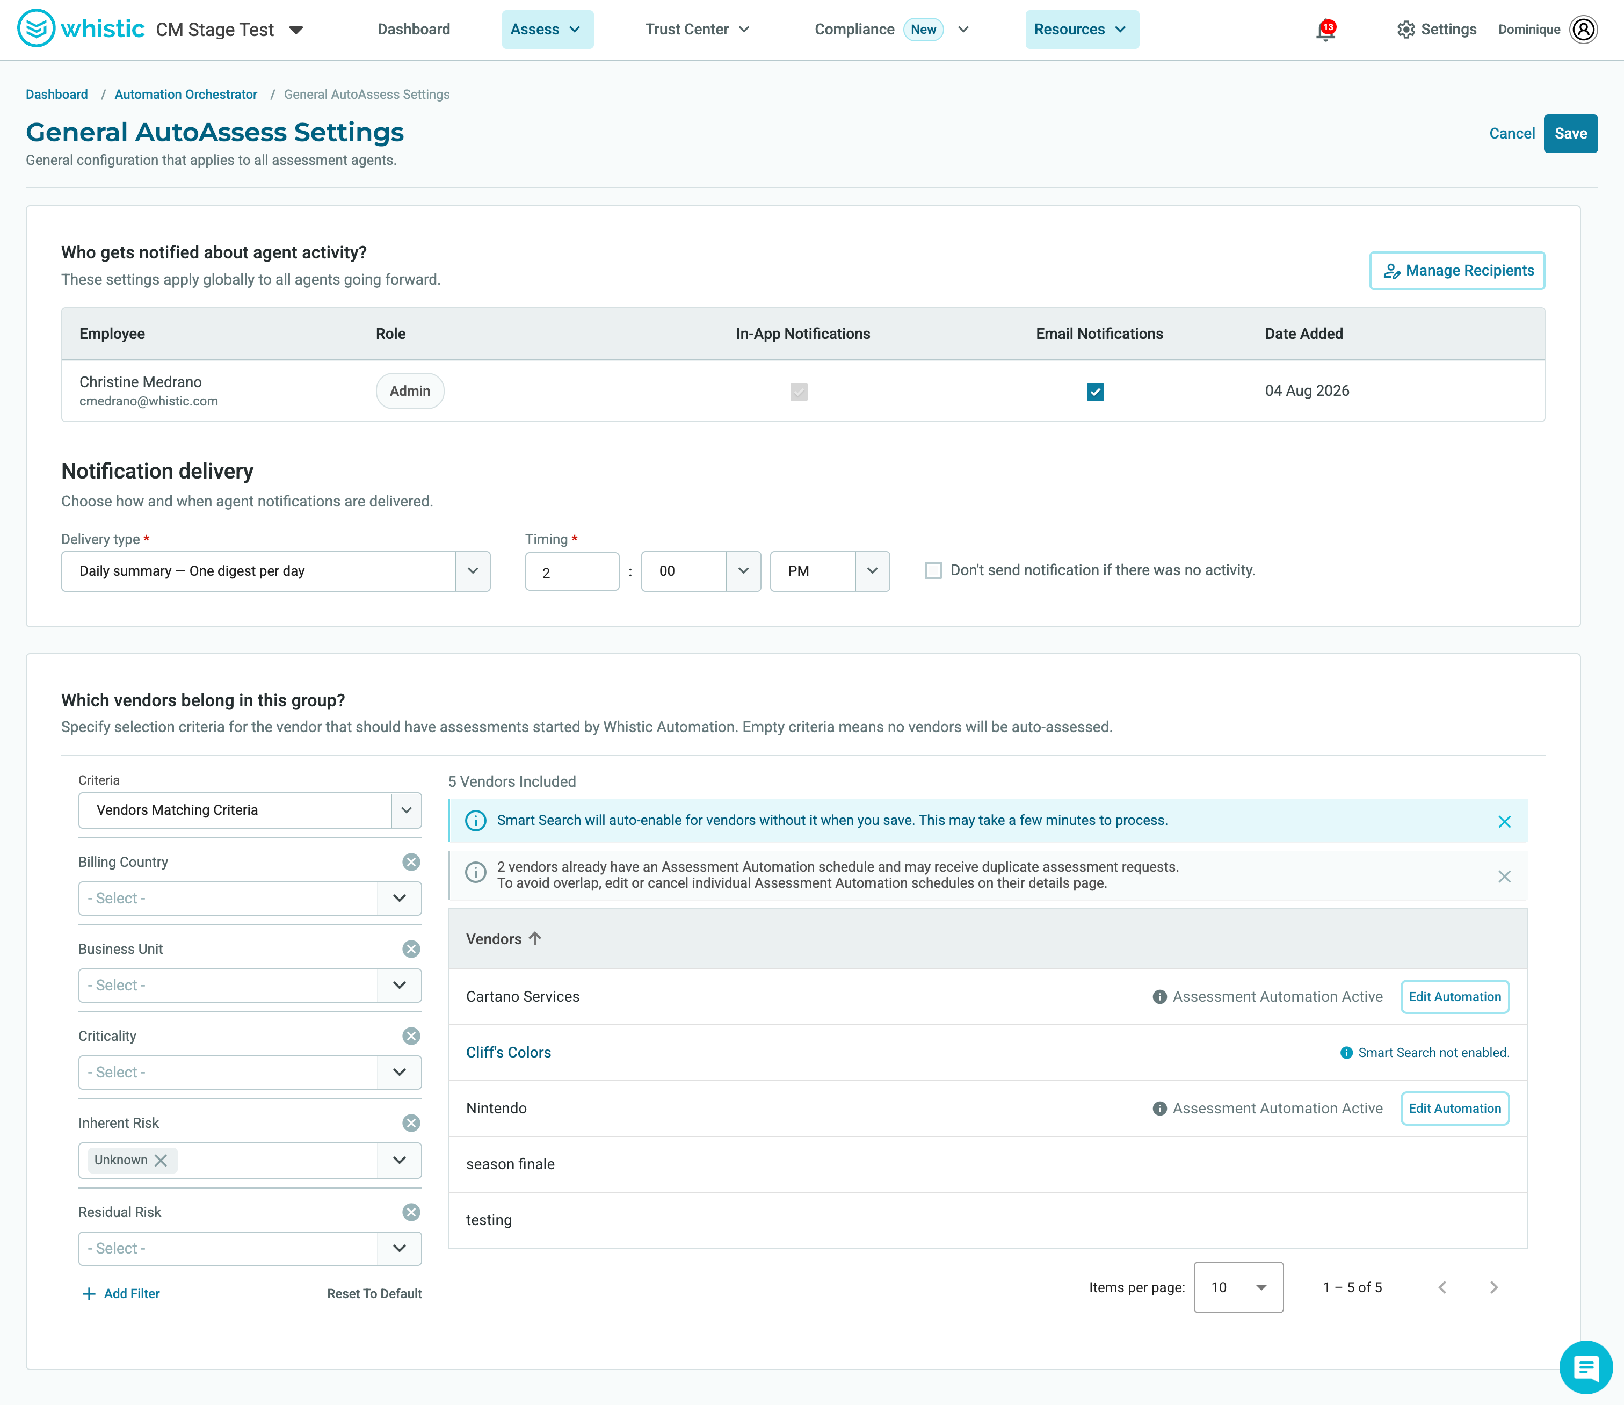Enable don't send notification if no activity

coord(933,570)
